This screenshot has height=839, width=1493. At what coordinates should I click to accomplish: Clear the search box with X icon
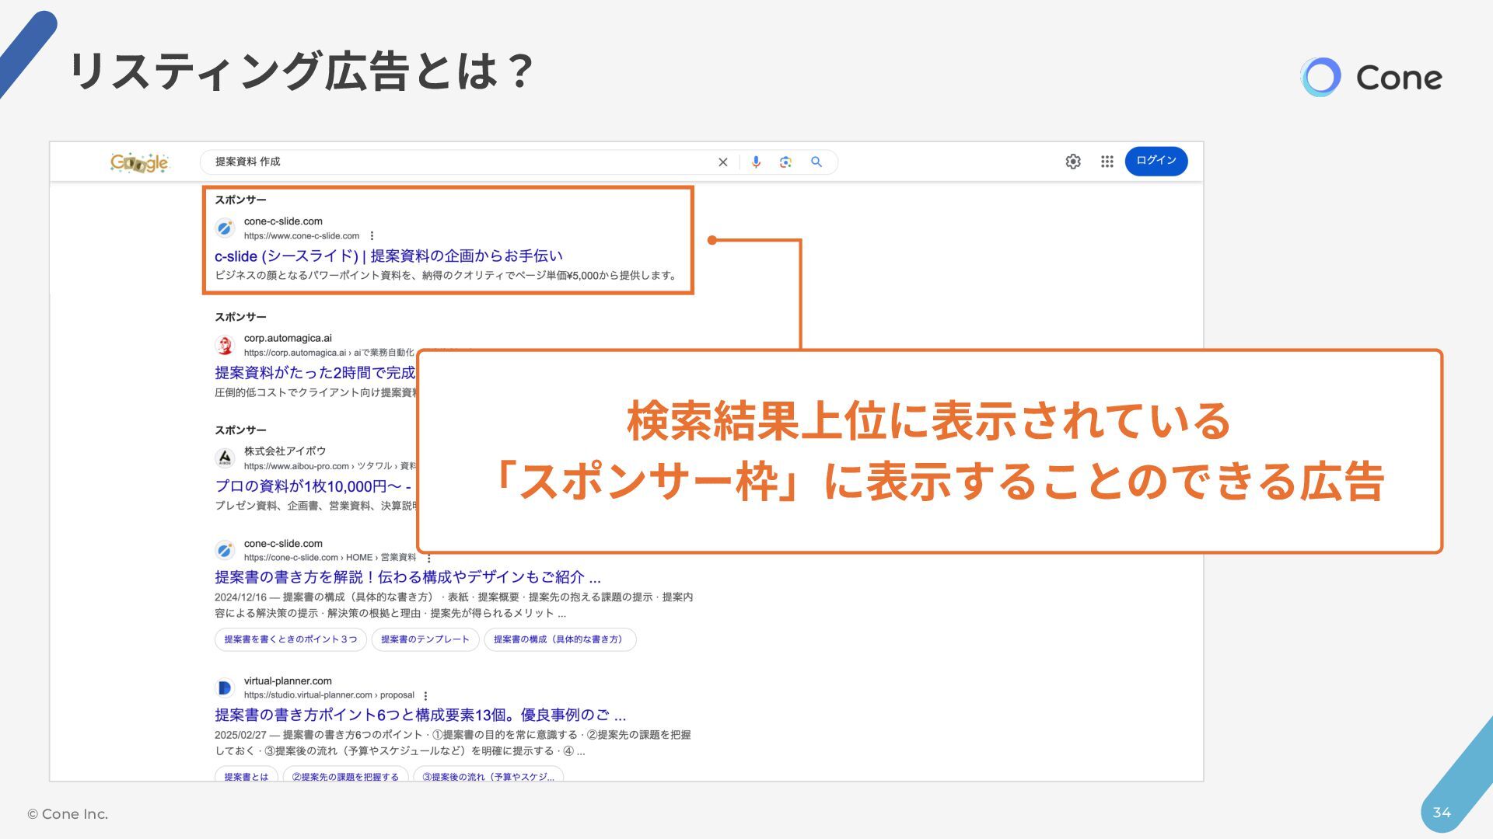(x=722, y=162)
